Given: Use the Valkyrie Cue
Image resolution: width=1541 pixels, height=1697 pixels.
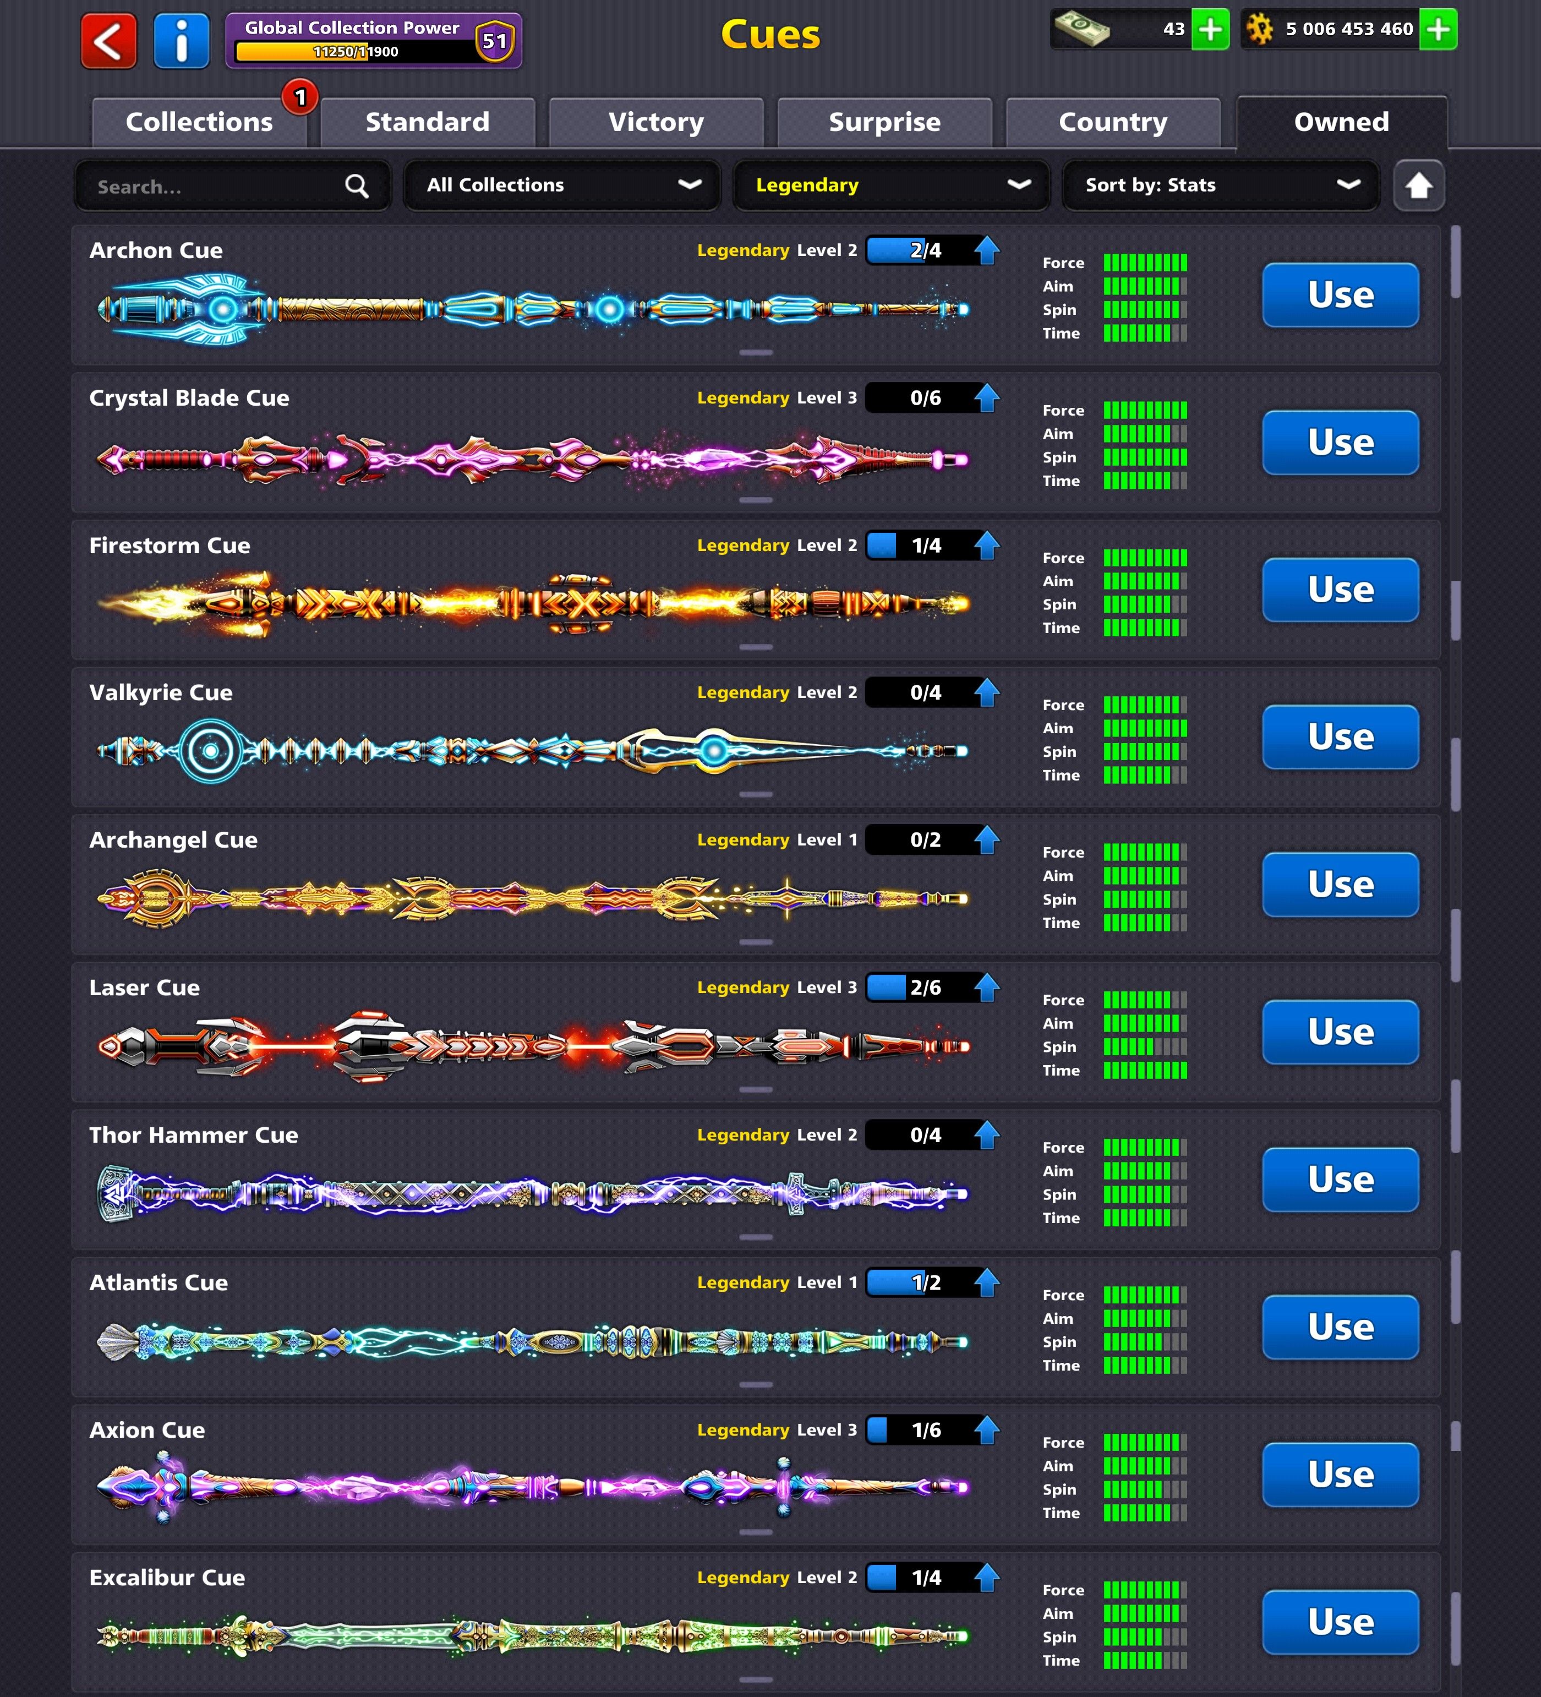Looking at the screenshot, I should point(1340,738).
